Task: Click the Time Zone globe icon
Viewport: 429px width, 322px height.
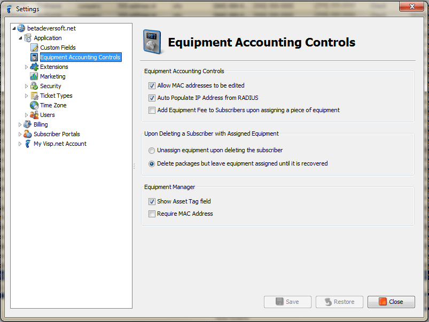Action: click(34, 105)
